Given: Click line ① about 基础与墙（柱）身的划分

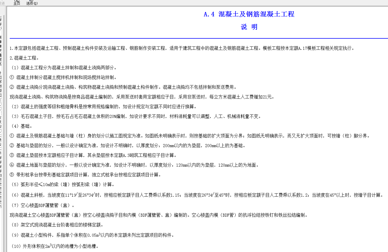Looking at the screenshot, I should [x=190, y=136].
